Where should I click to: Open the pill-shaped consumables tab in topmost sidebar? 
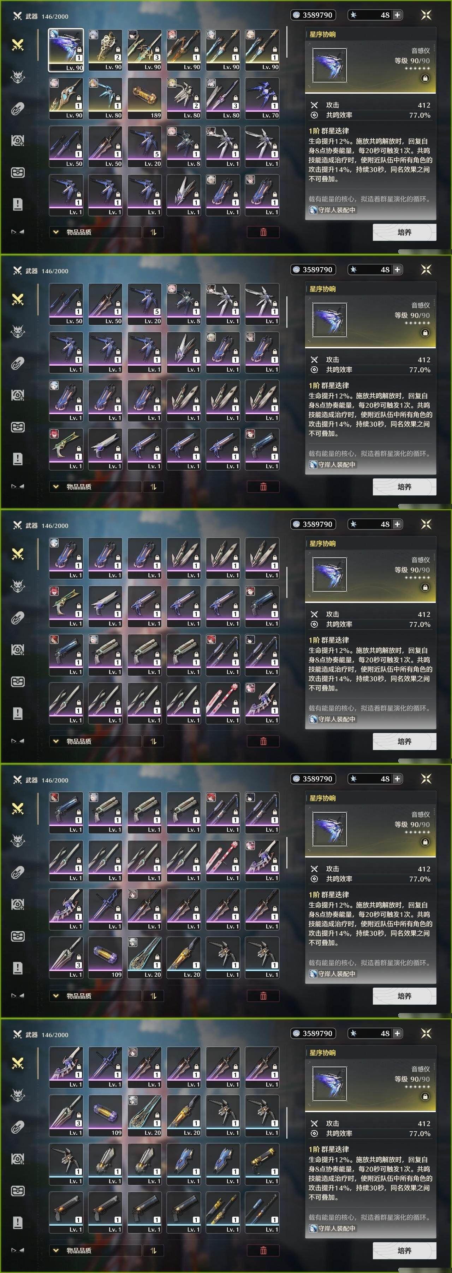click(x=18, y=109)
